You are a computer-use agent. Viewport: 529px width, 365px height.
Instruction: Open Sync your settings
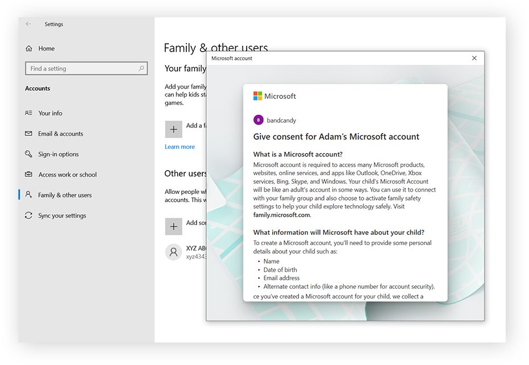[x=62, y=215]
